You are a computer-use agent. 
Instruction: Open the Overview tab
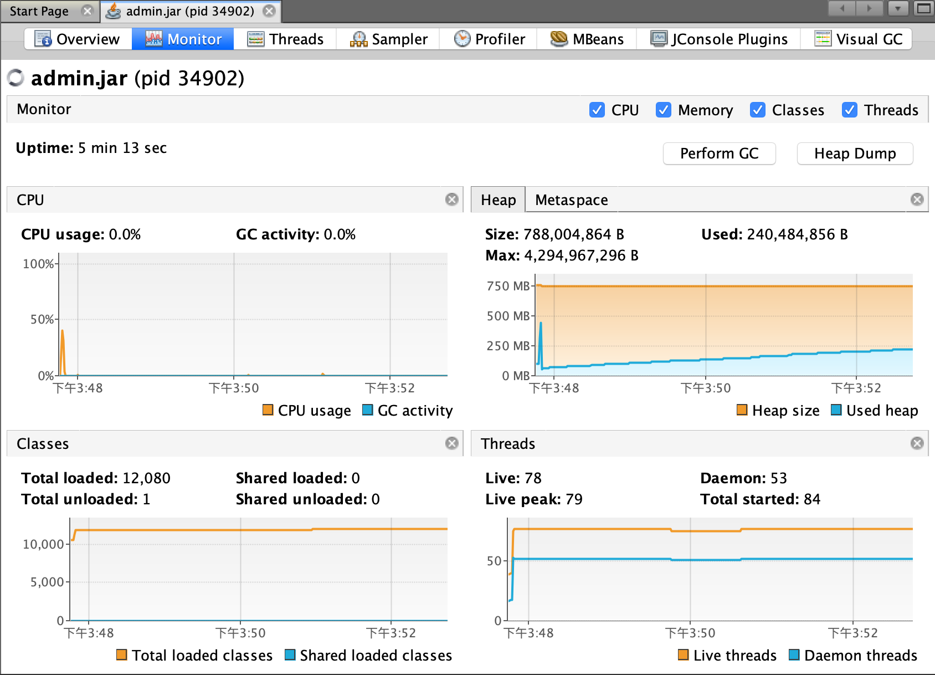pos(78,39)
